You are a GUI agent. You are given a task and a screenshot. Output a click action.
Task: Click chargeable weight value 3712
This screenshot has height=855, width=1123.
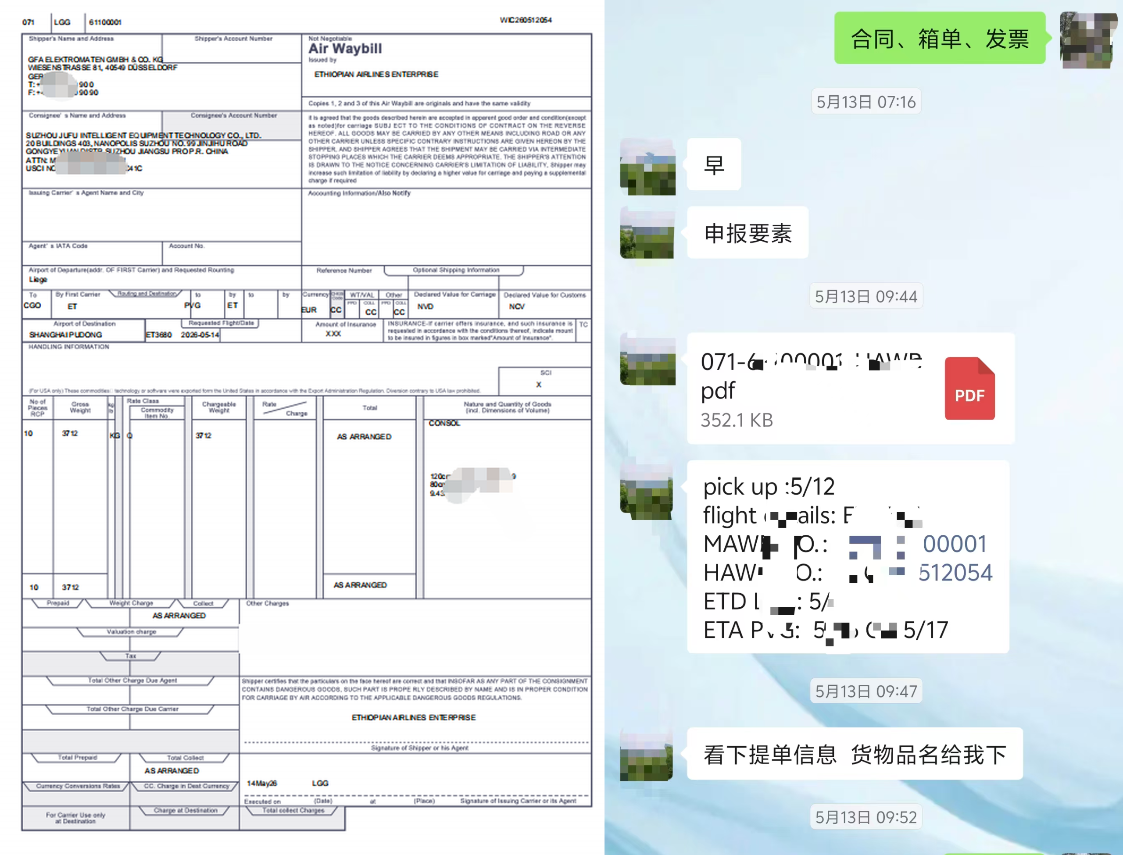pyautogui.click(x=203, y=436)
